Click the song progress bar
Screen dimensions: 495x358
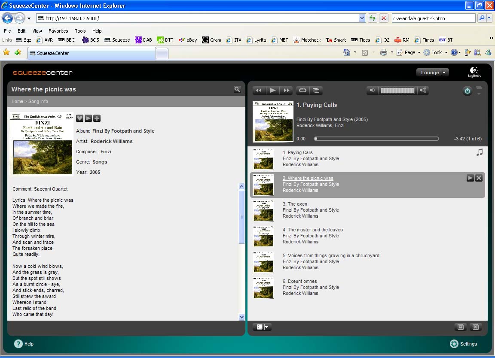tap(376, 139)
